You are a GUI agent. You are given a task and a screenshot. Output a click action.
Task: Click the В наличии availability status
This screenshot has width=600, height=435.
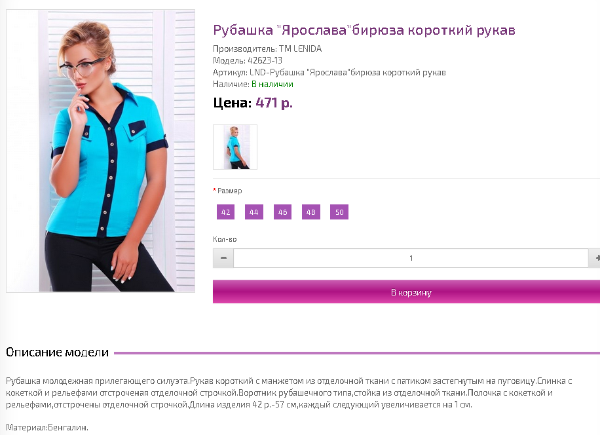272,84
